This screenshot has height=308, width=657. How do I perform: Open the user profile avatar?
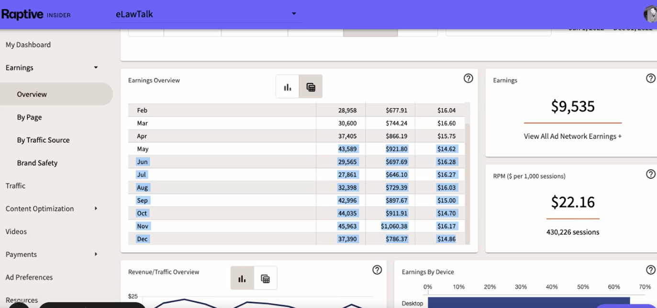[651, 14]
